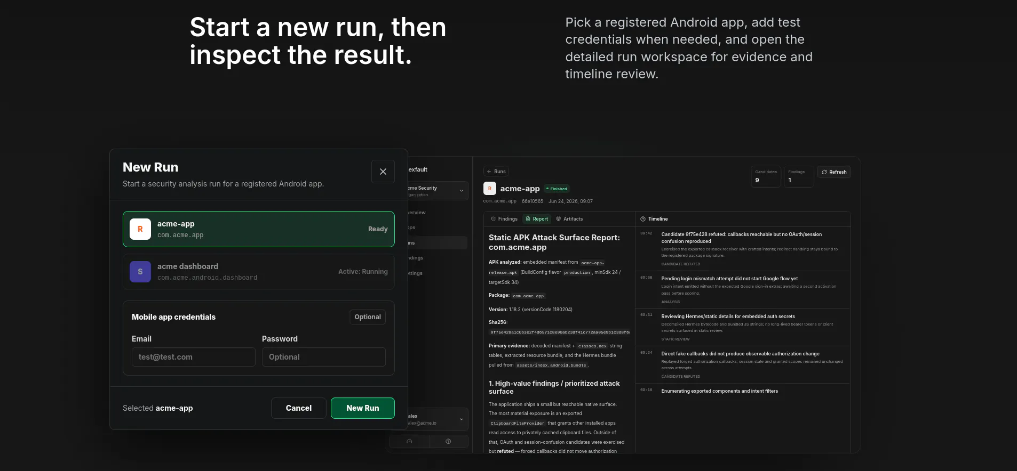Select the Enumerating exported components timeline entry
This screenshot has height=471, width=1017.
pyautogui.click(x=743, y=391)
